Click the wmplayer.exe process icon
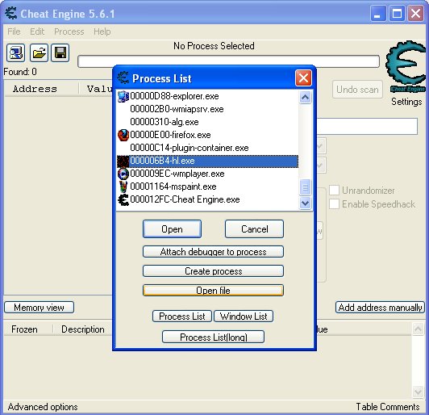 pos(123,174)
